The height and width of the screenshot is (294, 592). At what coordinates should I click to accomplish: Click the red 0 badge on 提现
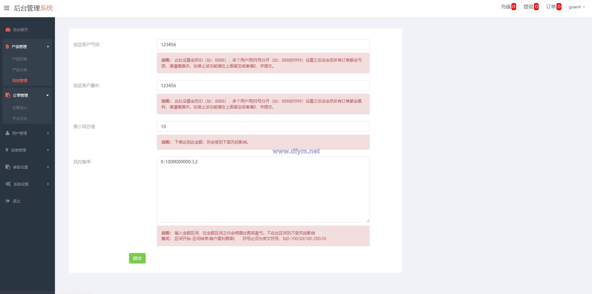click(536, 7)
